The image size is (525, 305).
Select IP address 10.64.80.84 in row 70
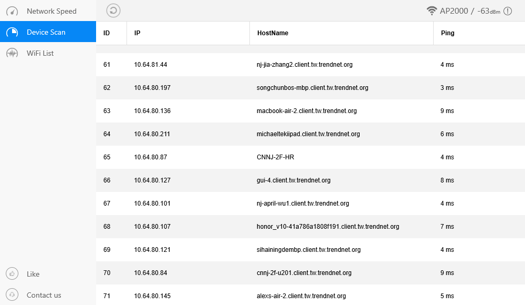tap(152, 273)
